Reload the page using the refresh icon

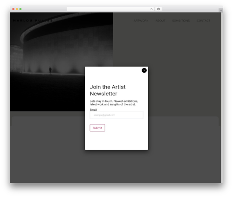[151, 9]
